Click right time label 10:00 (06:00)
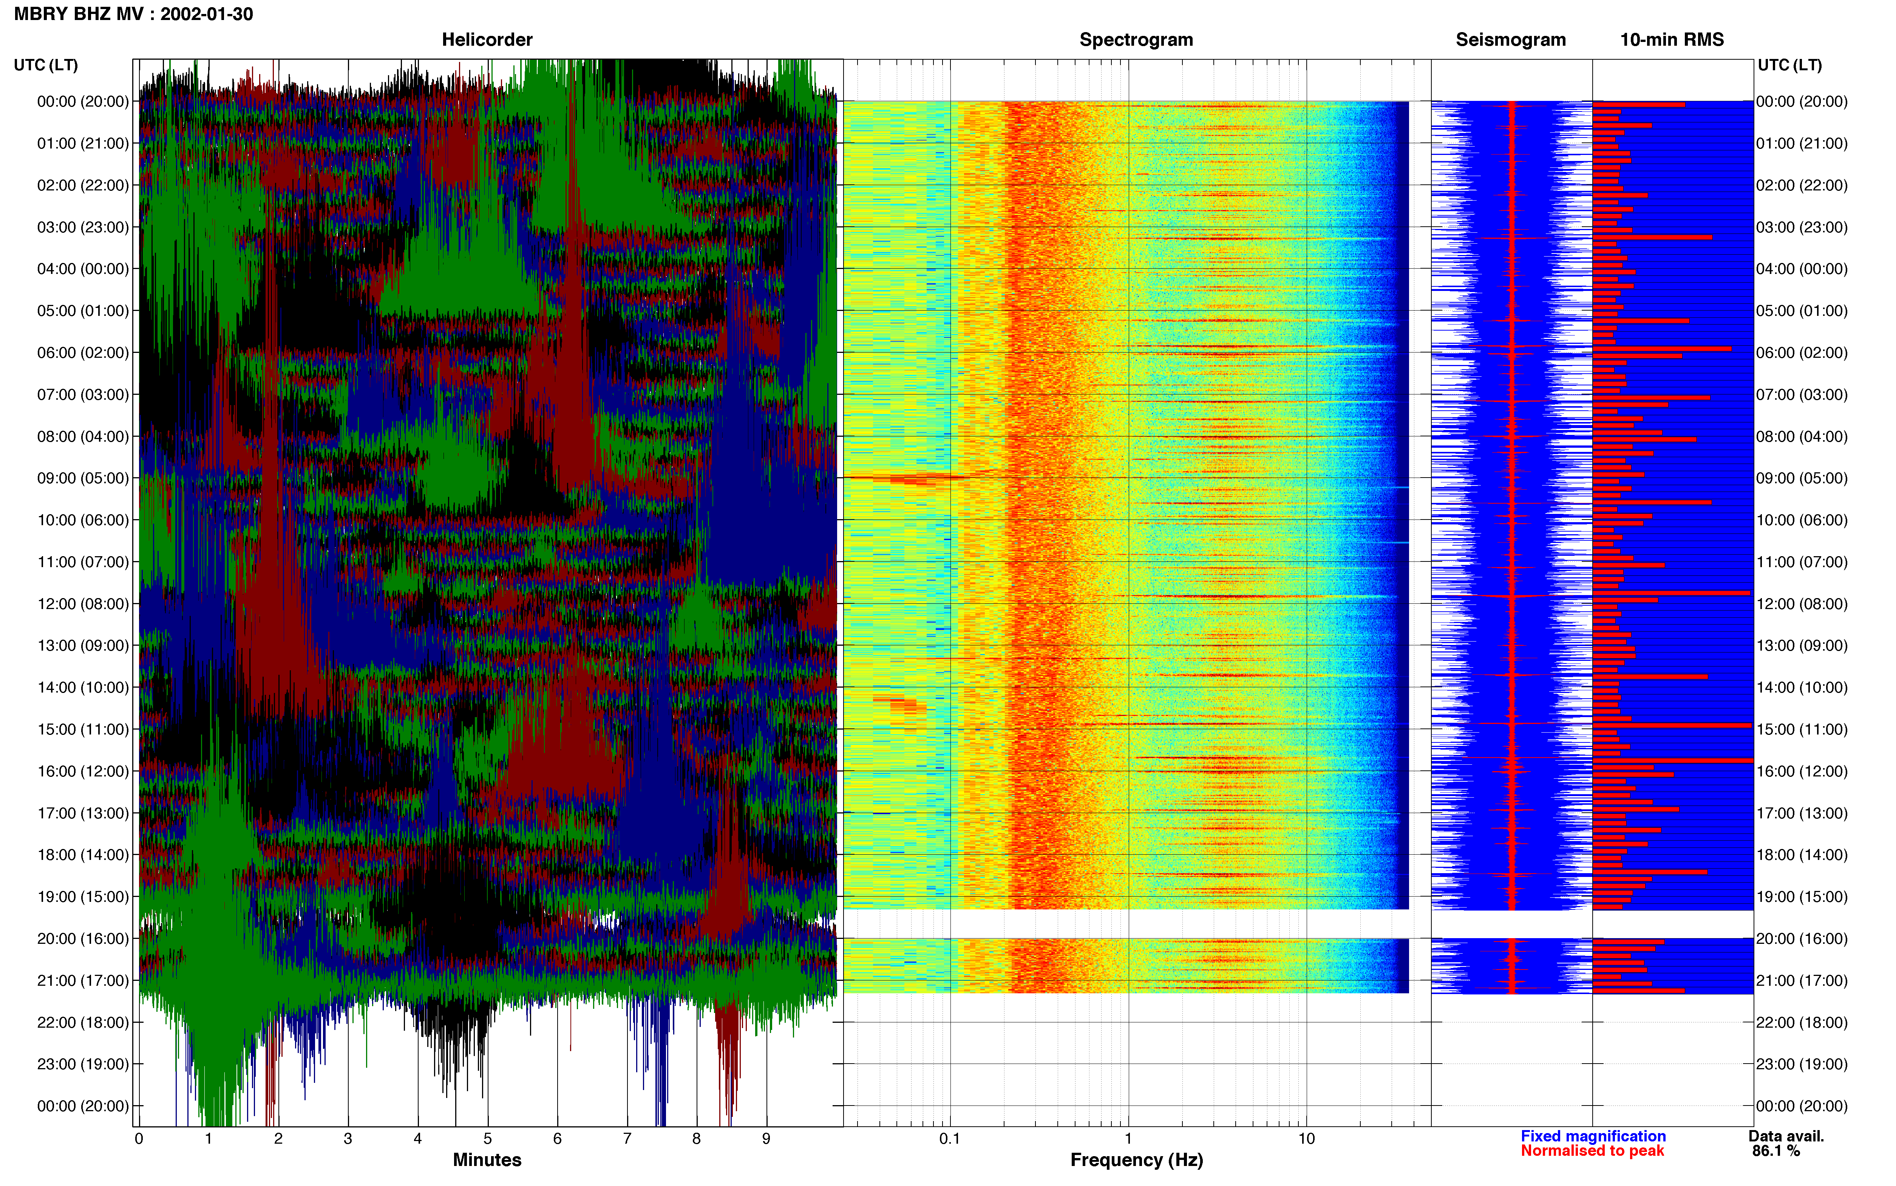 coord(1802,520)
